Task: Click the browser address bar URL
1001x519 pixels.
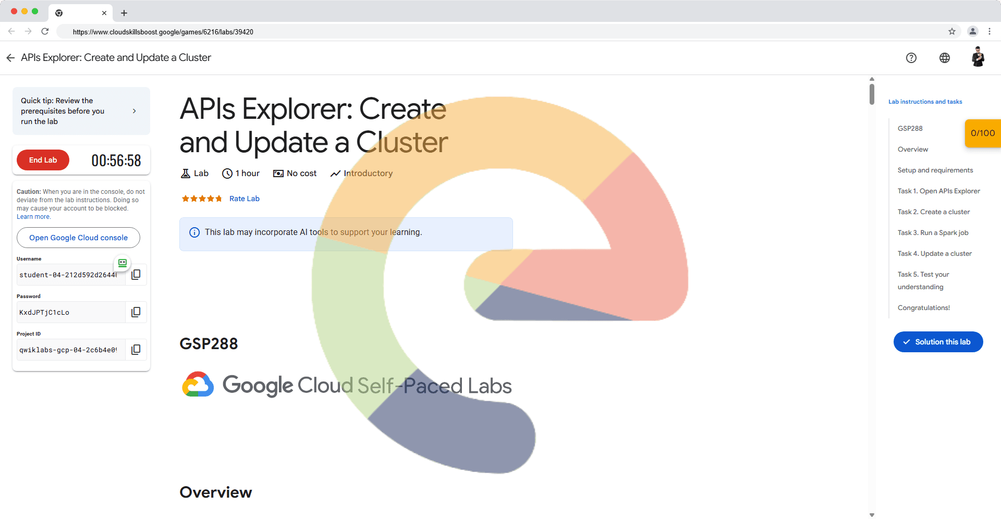Action: point(163,32)
